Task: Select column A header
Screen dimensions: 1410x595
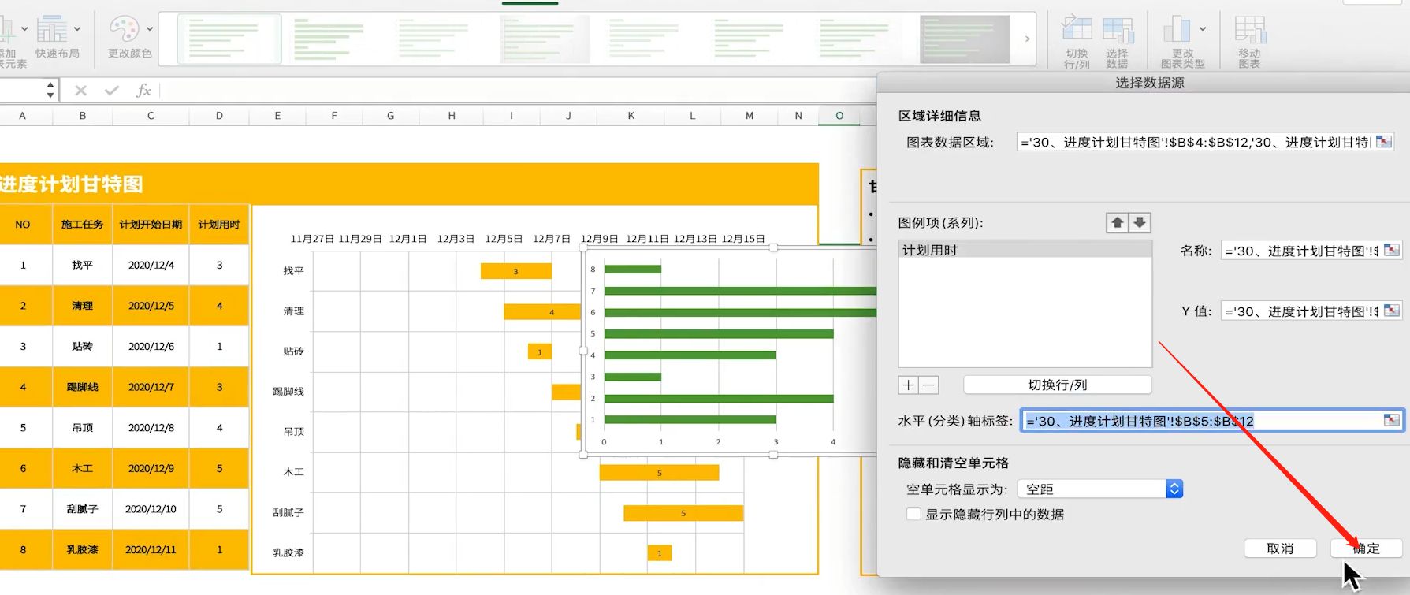Action: pyautogui.click(x=22, y=116)
